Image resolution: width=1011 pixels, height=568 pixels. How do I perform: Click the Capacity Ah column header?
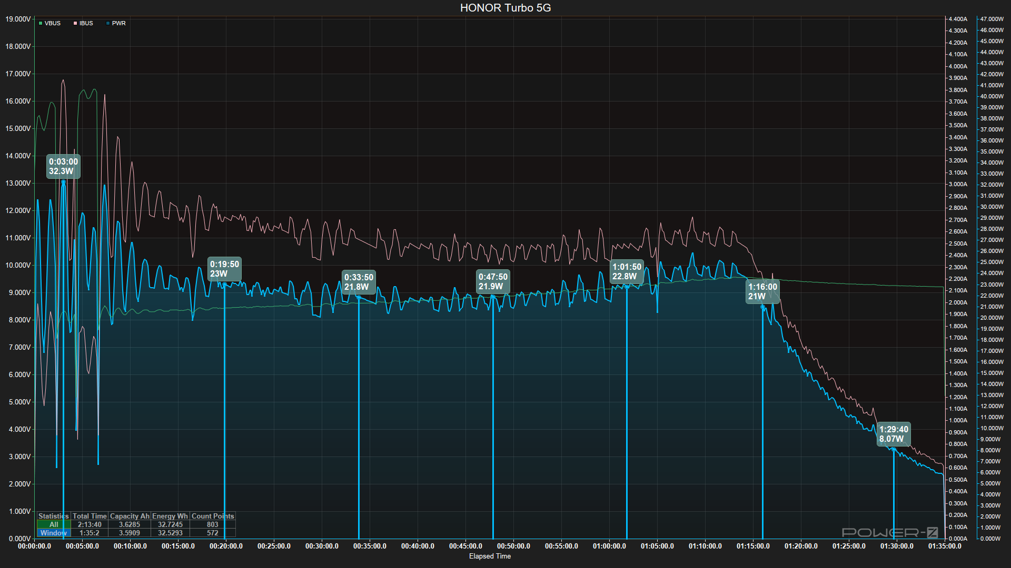pyautogui.click(x=130, y=516)
